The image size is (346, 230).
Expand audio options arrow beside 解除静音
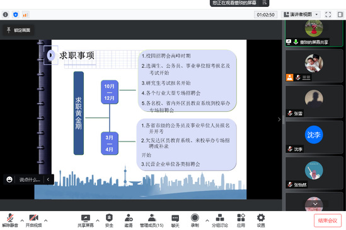pyautogui.click(x=22, y=221)
